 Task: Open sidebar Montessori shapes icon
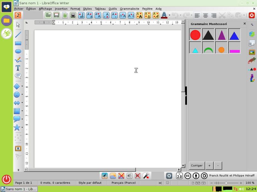pyautogui.click(x=252, y=69)
